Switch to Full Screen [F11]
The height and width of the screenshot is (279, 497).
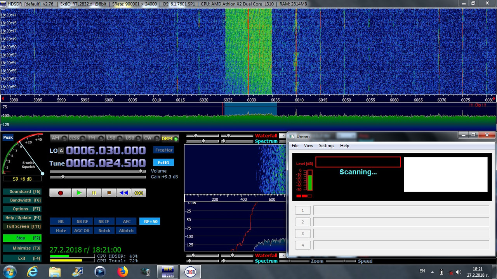coord(22,226)
